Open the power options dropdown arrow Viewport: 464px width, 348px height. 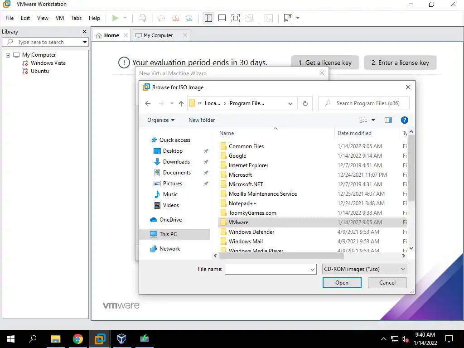(125, 18)
